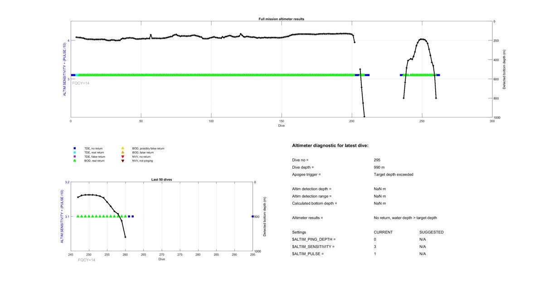Click the first green triangle marker at dive 247
The image size is (544, 282).
tap(78, 216)
